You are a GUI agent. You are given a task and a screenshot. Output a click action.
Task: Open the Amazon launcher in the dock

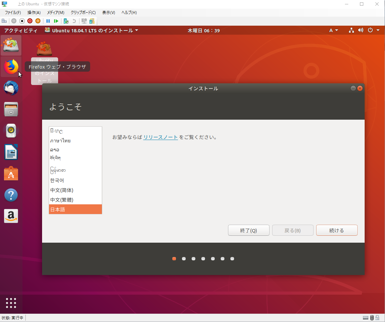click(11, 216)
